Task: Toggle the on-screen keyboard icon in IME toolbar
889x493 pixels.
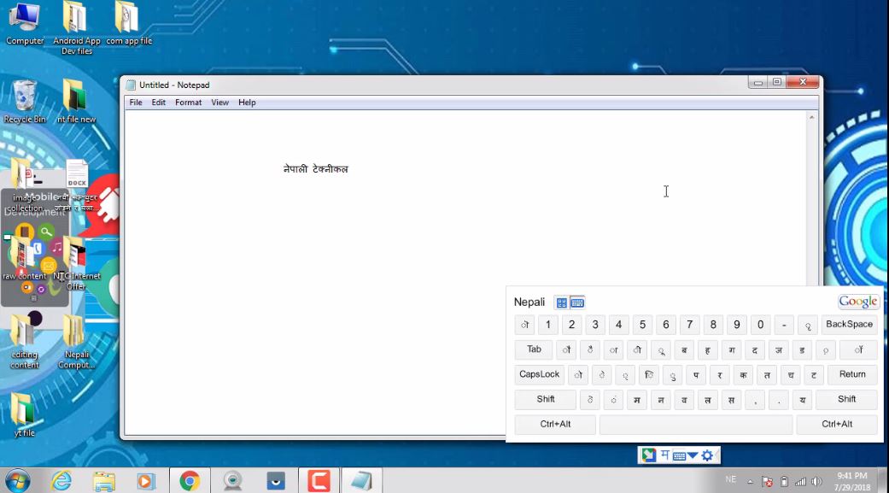Action: pyautogui.click(x=679, y=455)
